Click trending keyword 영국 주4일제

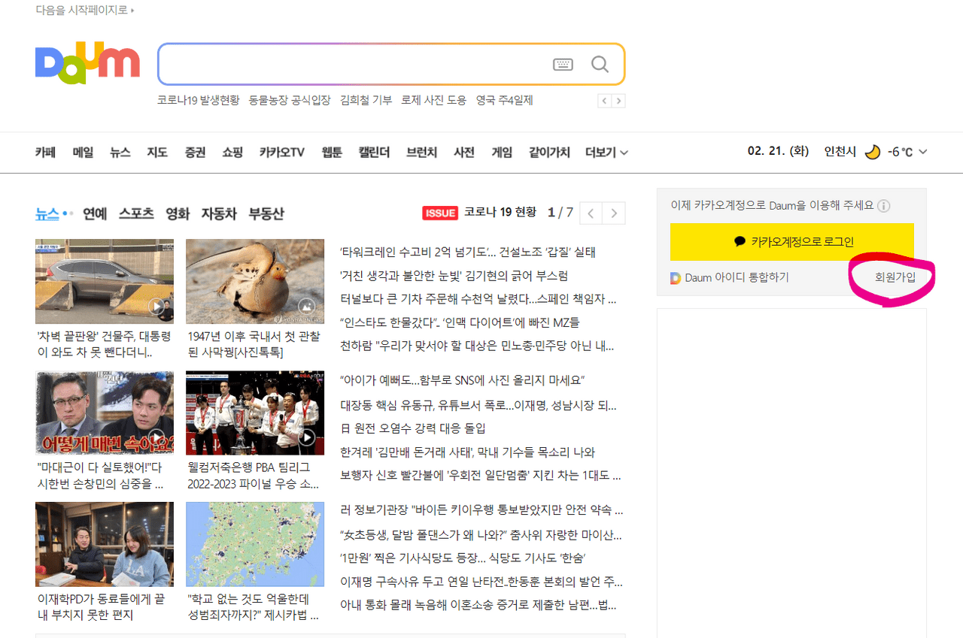[504, 101]
